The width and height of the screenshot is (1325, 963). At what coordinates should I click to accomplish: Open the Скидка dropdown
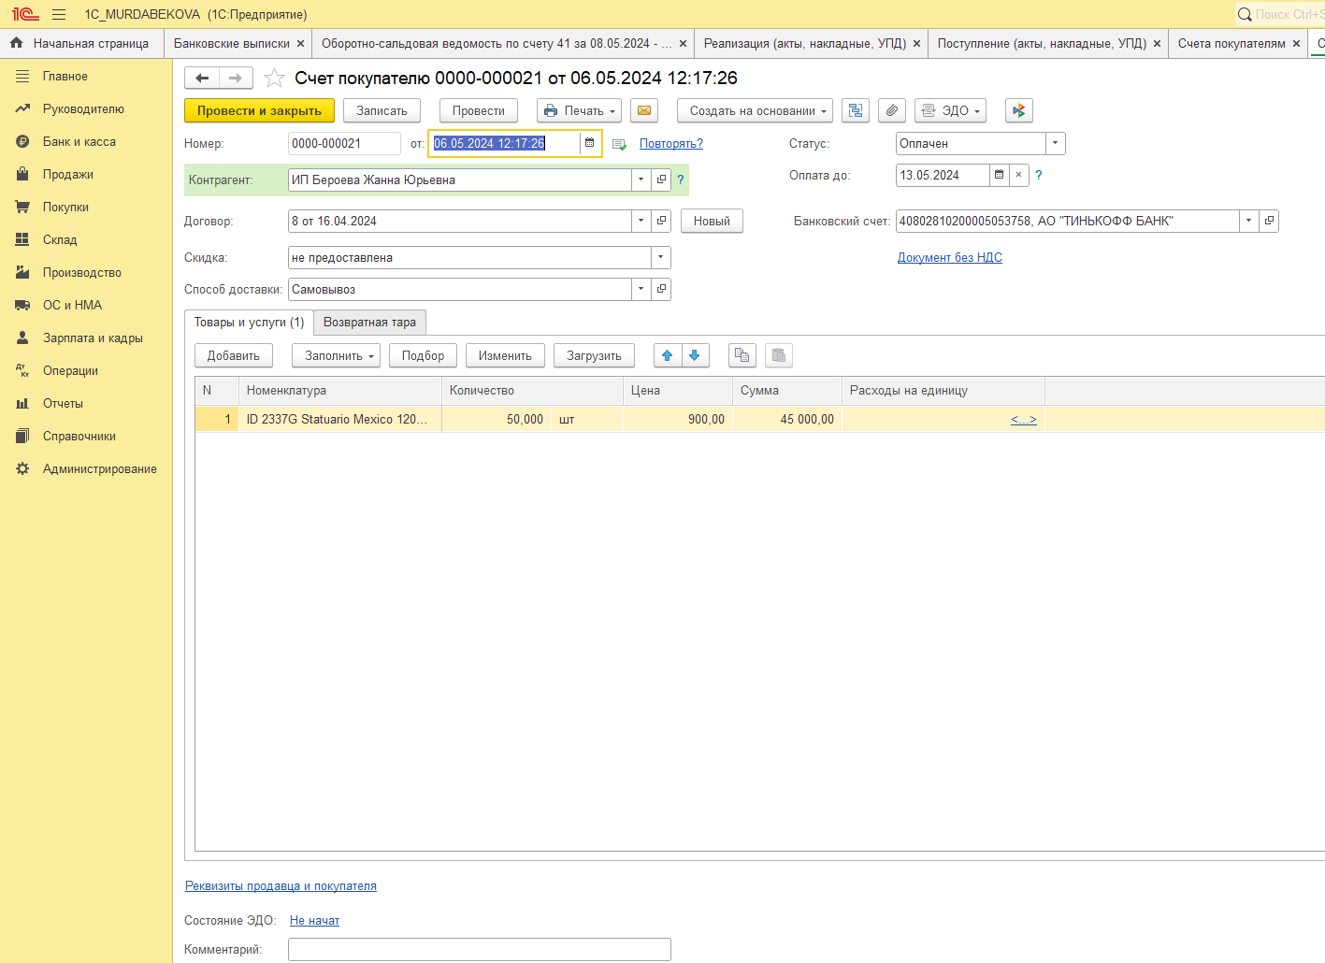point(661,257)
